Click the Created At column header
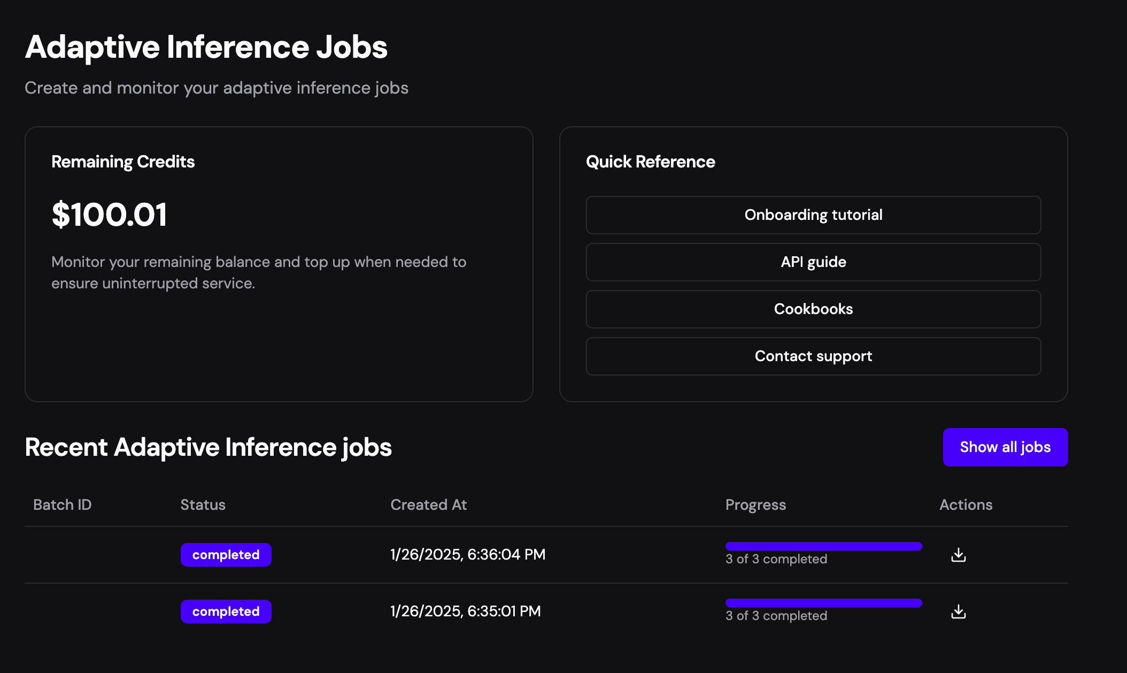The height and width of the screenshot is (673, 1127). (x=428, y=504)
